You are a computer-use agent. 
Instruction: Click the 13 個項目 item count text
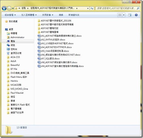point(22,127)
